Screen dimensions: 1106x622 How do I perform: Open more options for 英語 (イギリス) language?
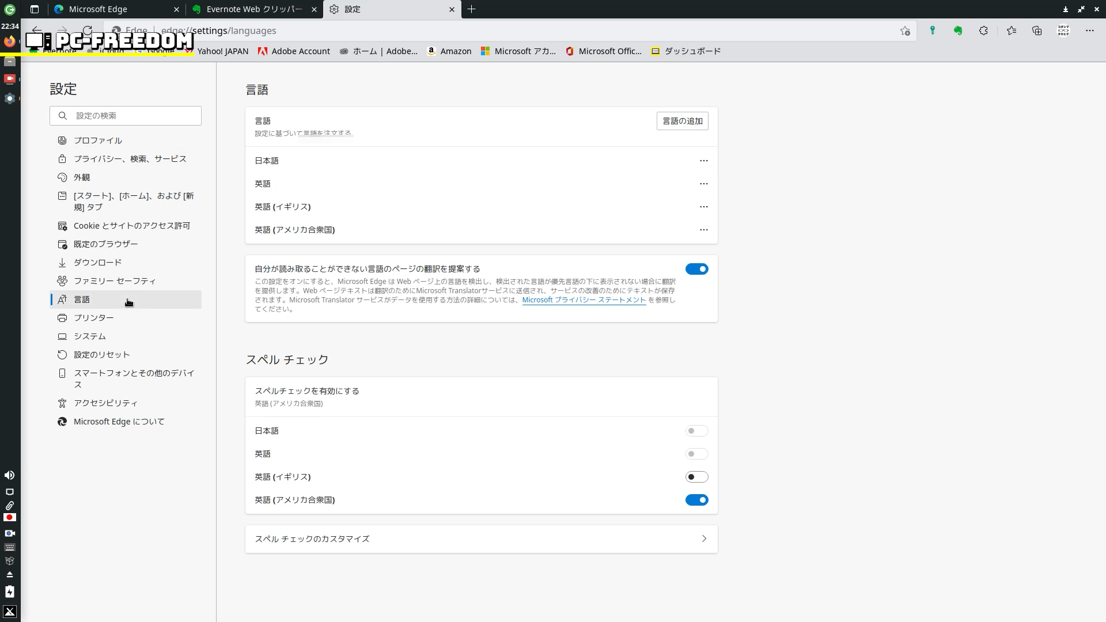(x=703, y=207)
